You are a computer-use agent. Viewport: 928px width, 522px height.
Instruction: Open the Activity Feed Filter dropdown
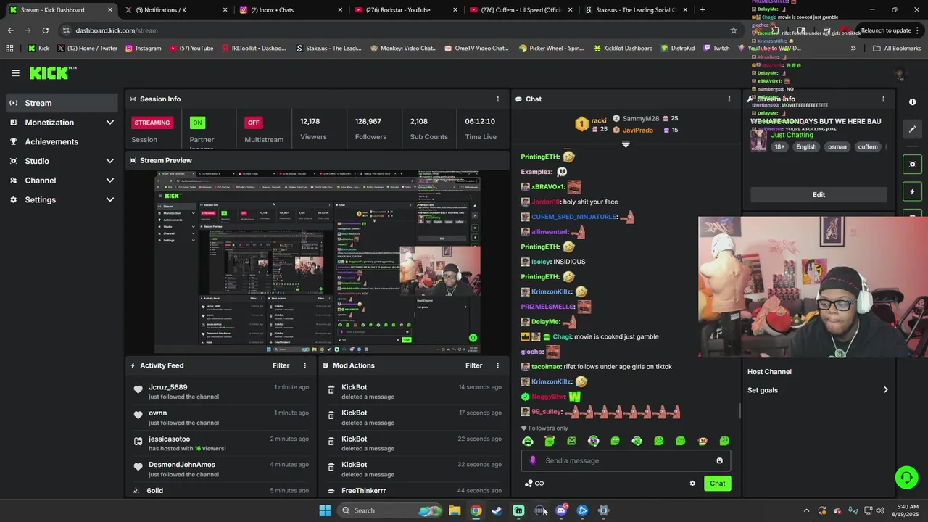[x=281, y=366]
